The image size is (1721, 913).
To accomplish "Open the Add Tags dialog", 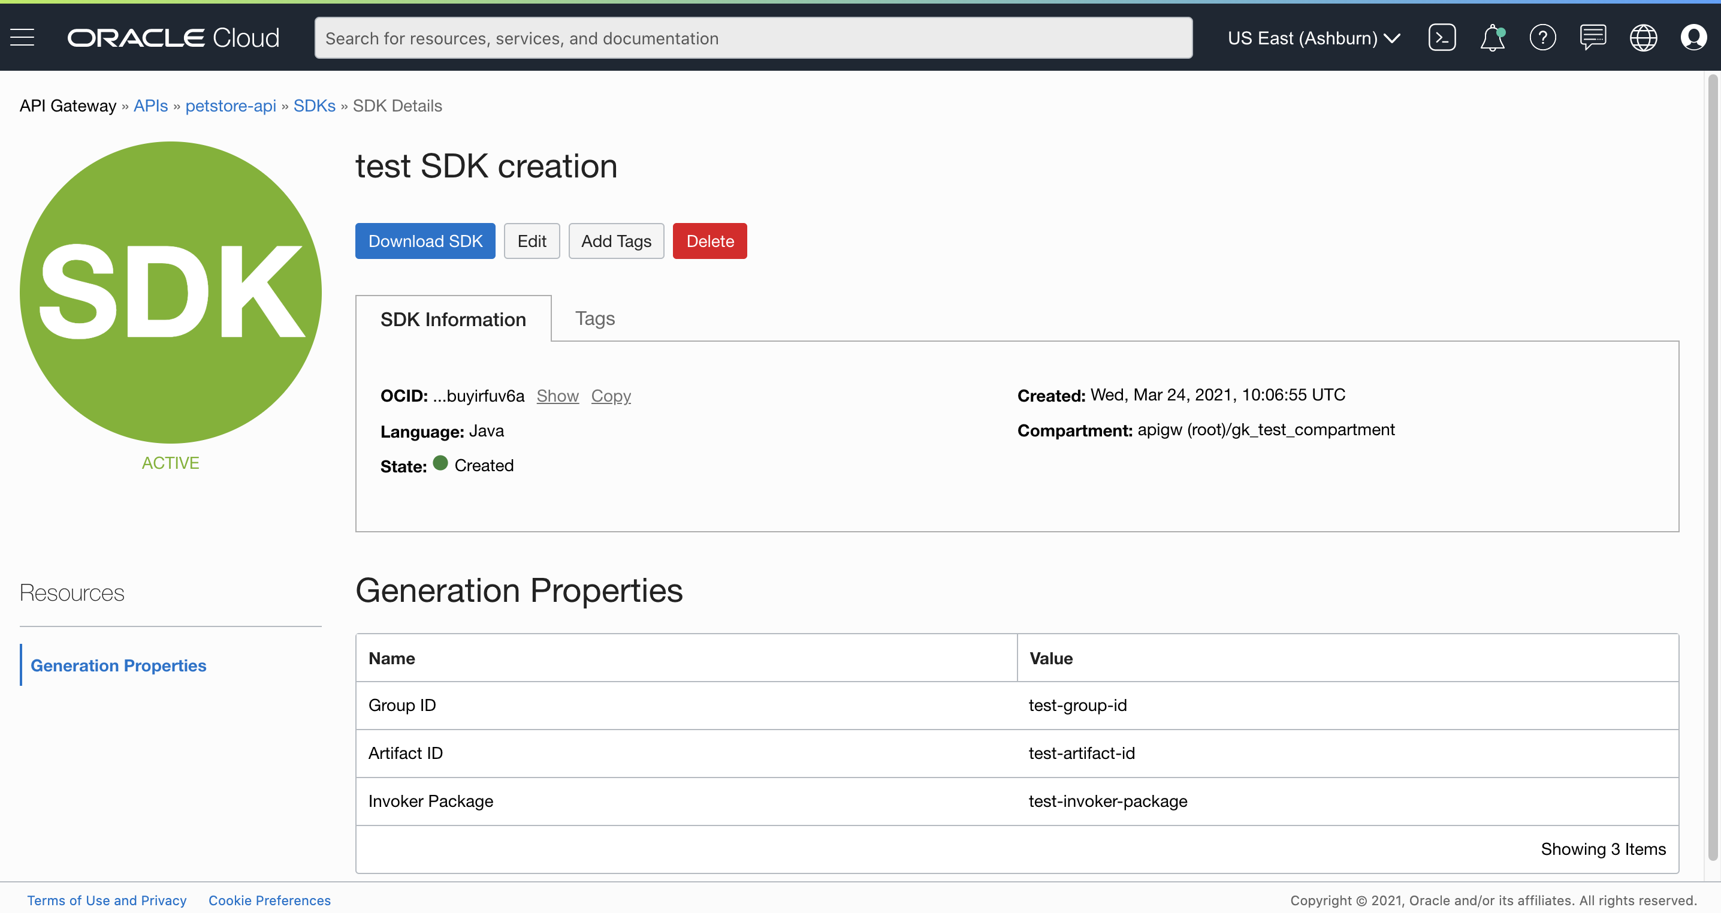I will [x=616, y=240].
